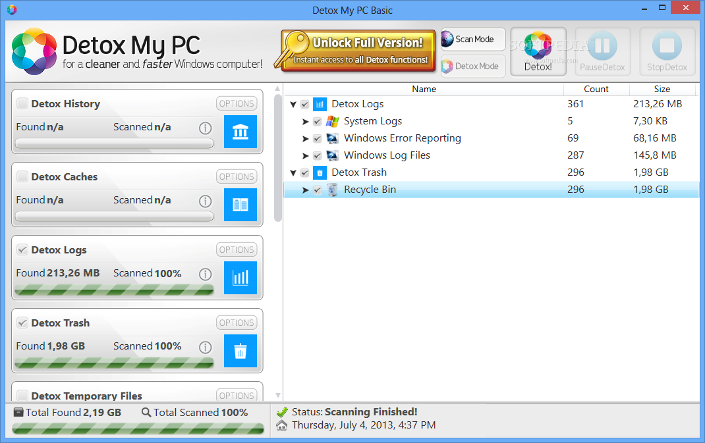The width and height of the screenshot is (705, 443).
Task: Sort results by the Name column
Action: (424, 89)
